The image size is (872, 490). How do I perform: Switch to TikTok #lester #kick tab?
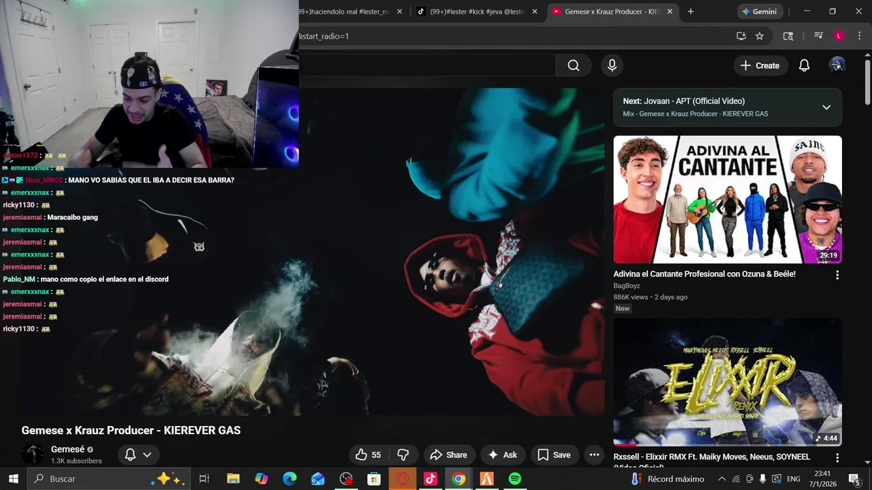[477, 12]
